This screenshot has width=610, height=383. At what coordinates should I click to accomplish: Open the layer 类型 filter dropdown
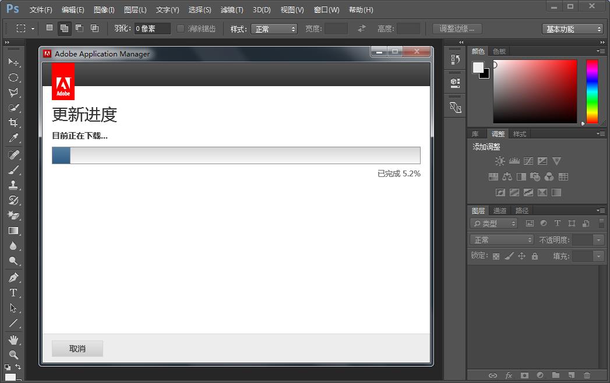point(493,224)
